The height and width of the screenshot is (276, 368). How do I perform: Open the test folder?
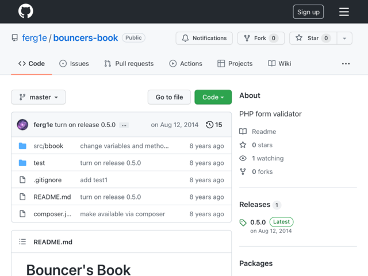click(39, 163)
